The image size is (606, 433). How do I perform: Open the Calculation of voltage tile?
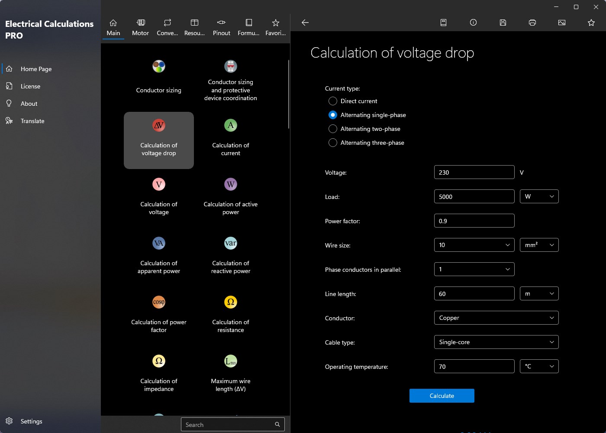pyautogui.click(x=159, y=199)
